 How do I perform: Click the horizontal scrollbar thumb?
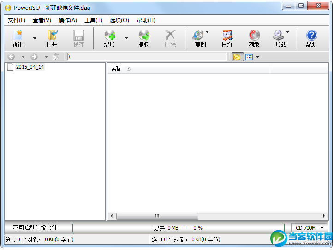[x=157, y=216]
